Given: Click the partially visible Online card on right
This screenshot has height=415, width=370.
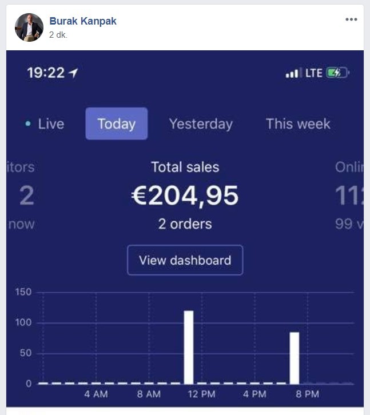Looking at the screenshot, I should click(x=349, y=195).
